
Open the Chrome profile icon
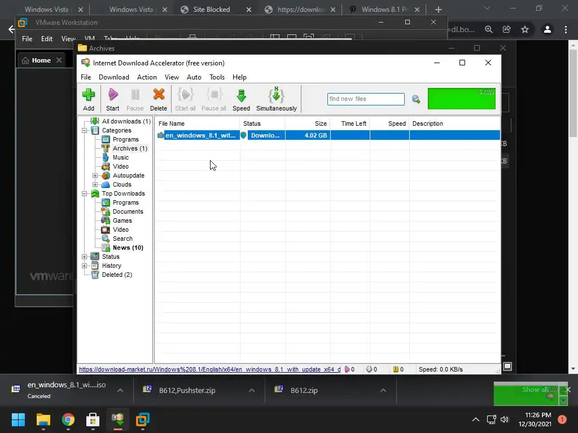point(548,29)
